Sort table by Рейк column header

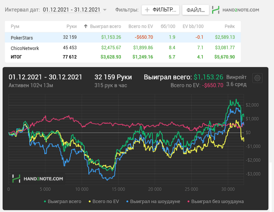tap(229, 26)
